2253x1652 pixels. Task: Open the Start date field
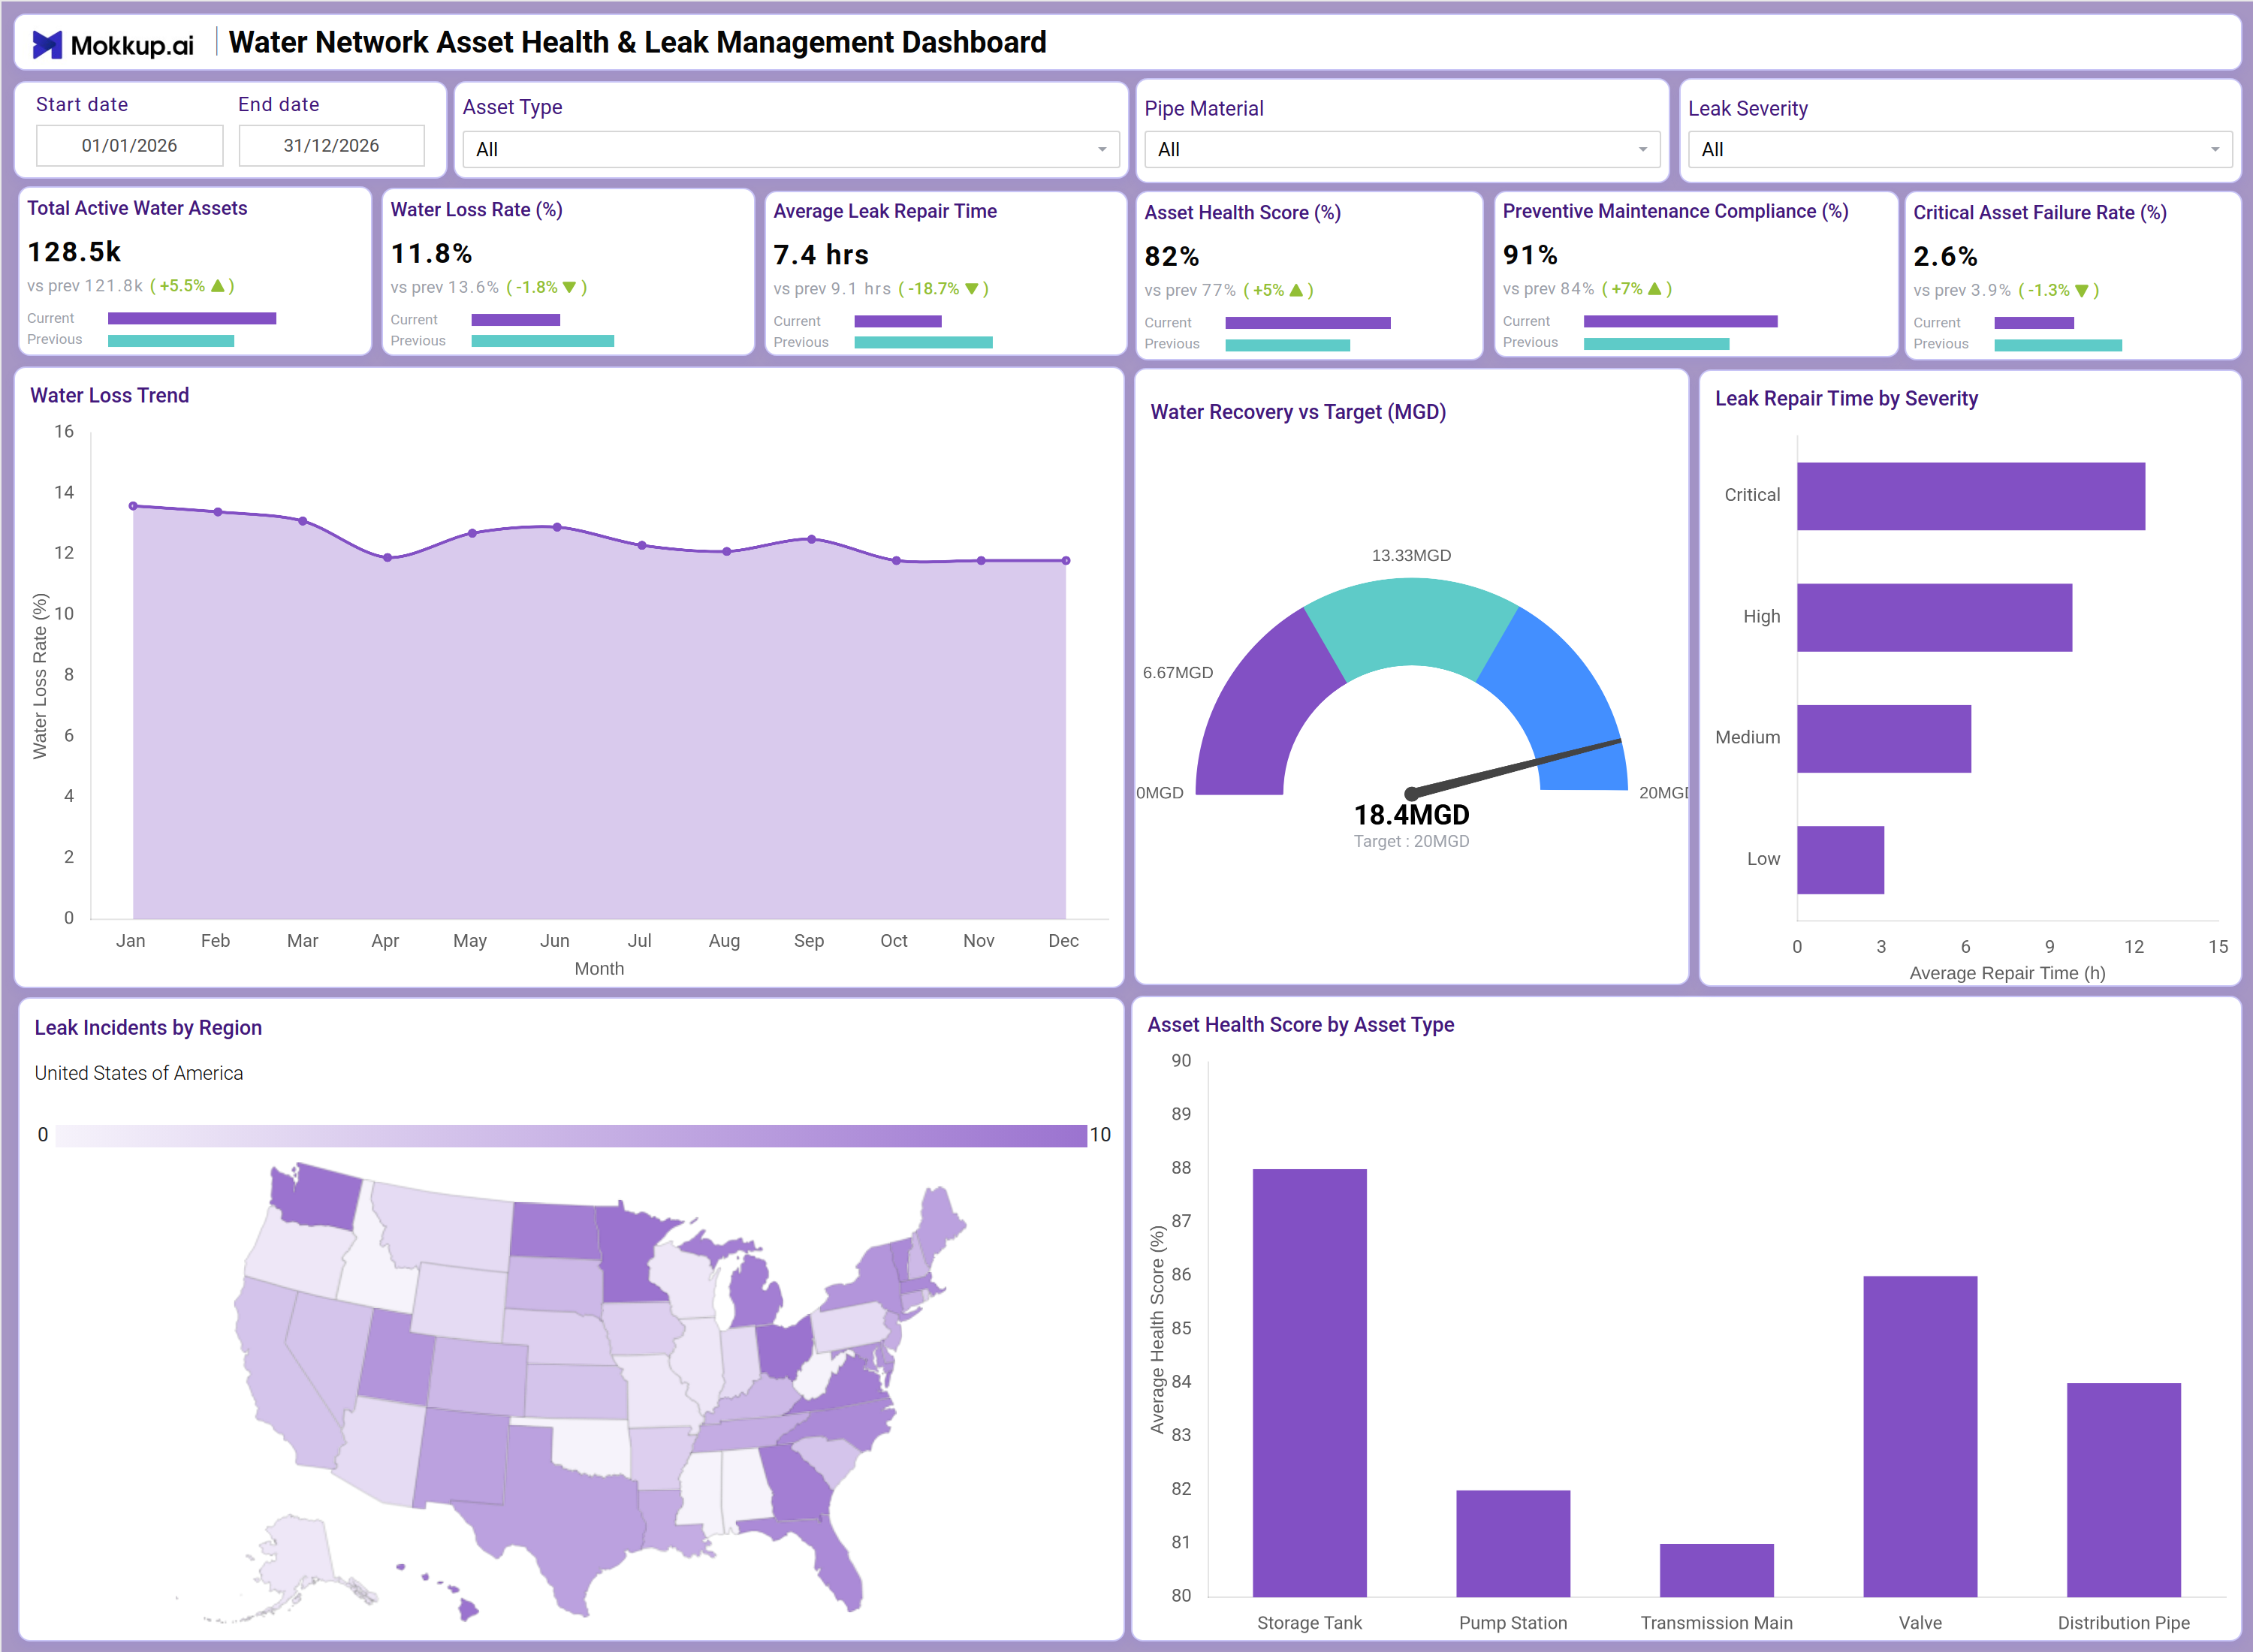129,146
